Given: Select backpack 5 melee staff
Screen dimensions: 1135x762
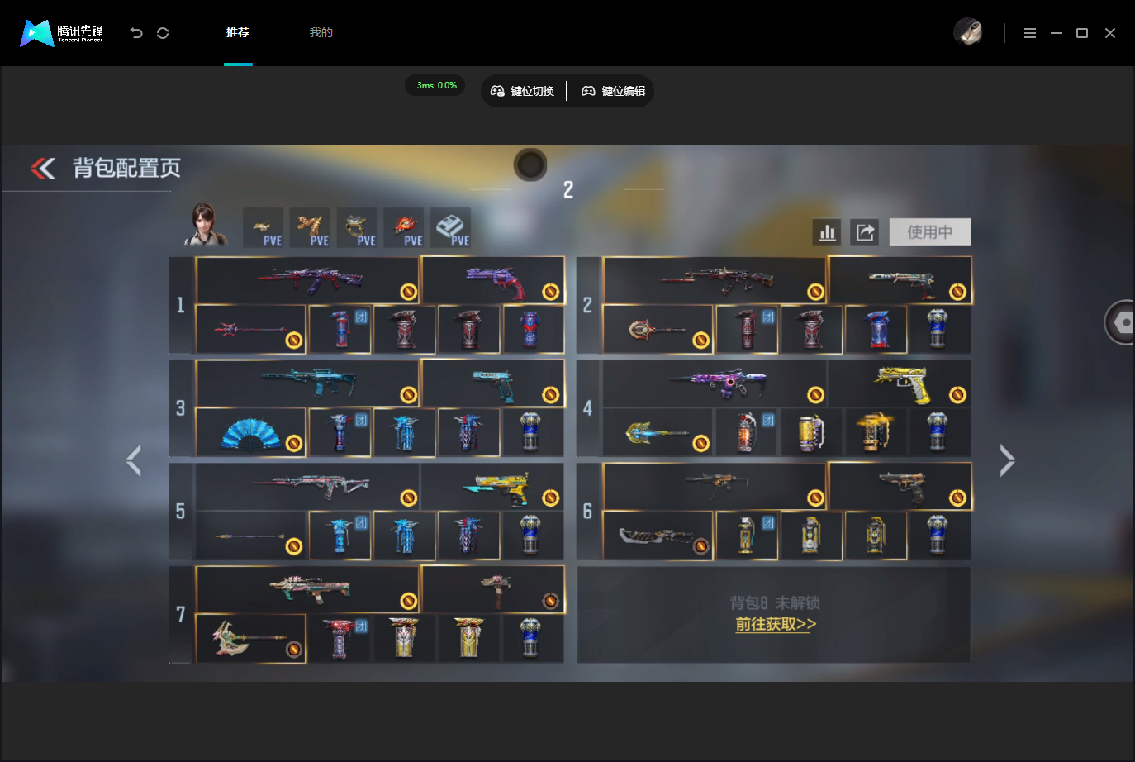Looking at the screenshot, I should pos(251,536).
